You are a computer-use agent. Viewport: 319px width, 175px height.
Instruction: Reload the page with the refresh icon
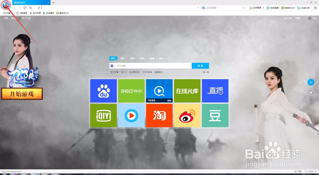pyautogui.click(x=25, y=8)
